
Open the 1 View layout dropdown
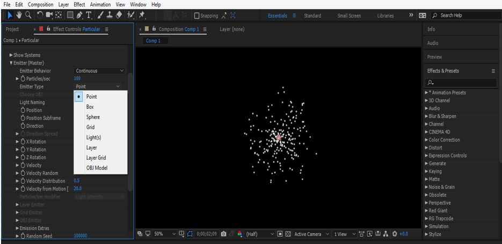click(x=345, y=234)
